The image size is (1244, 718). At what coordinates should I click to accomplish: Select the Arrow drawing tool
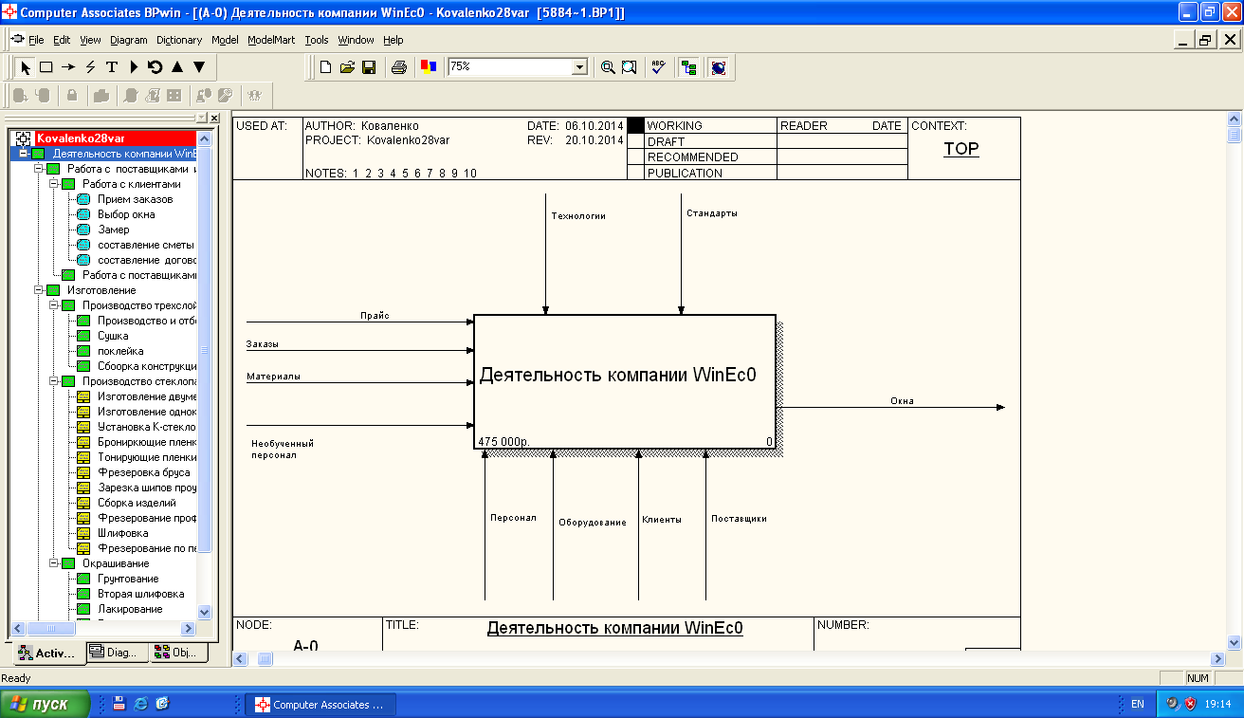[x=68, y=67]
